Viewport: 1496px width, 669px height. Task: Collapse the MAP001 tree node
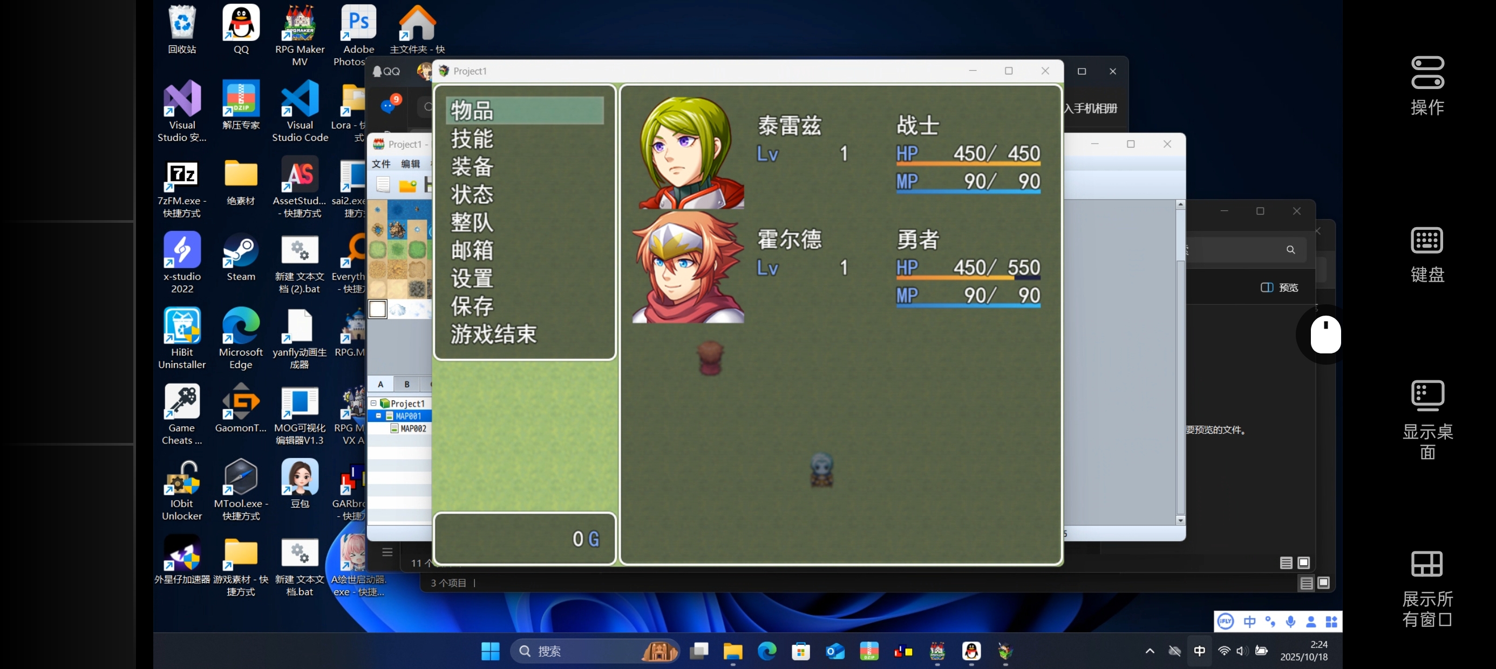[379, 416]
